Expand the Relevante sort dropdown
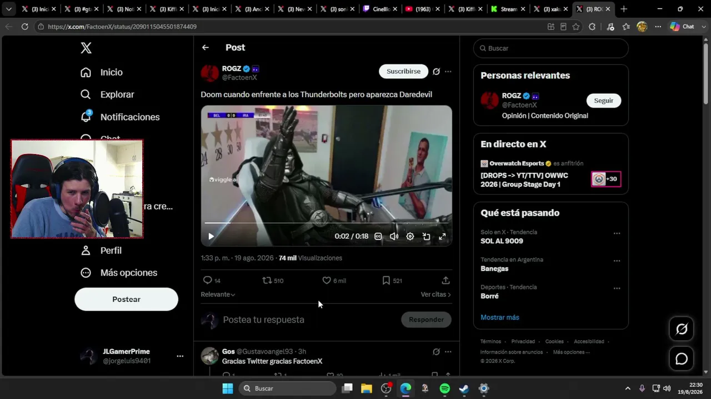Image resolution: width=711 pixels, height=399 pixels. (x=218, y=294)
